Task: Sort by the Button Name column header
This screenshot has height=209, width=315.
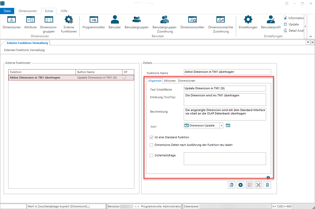Action: coord(99,72)
